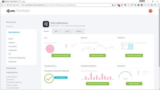Click Enable with a Unity Pro License button
The image size is (160, 90).
(x=97, y=84)
